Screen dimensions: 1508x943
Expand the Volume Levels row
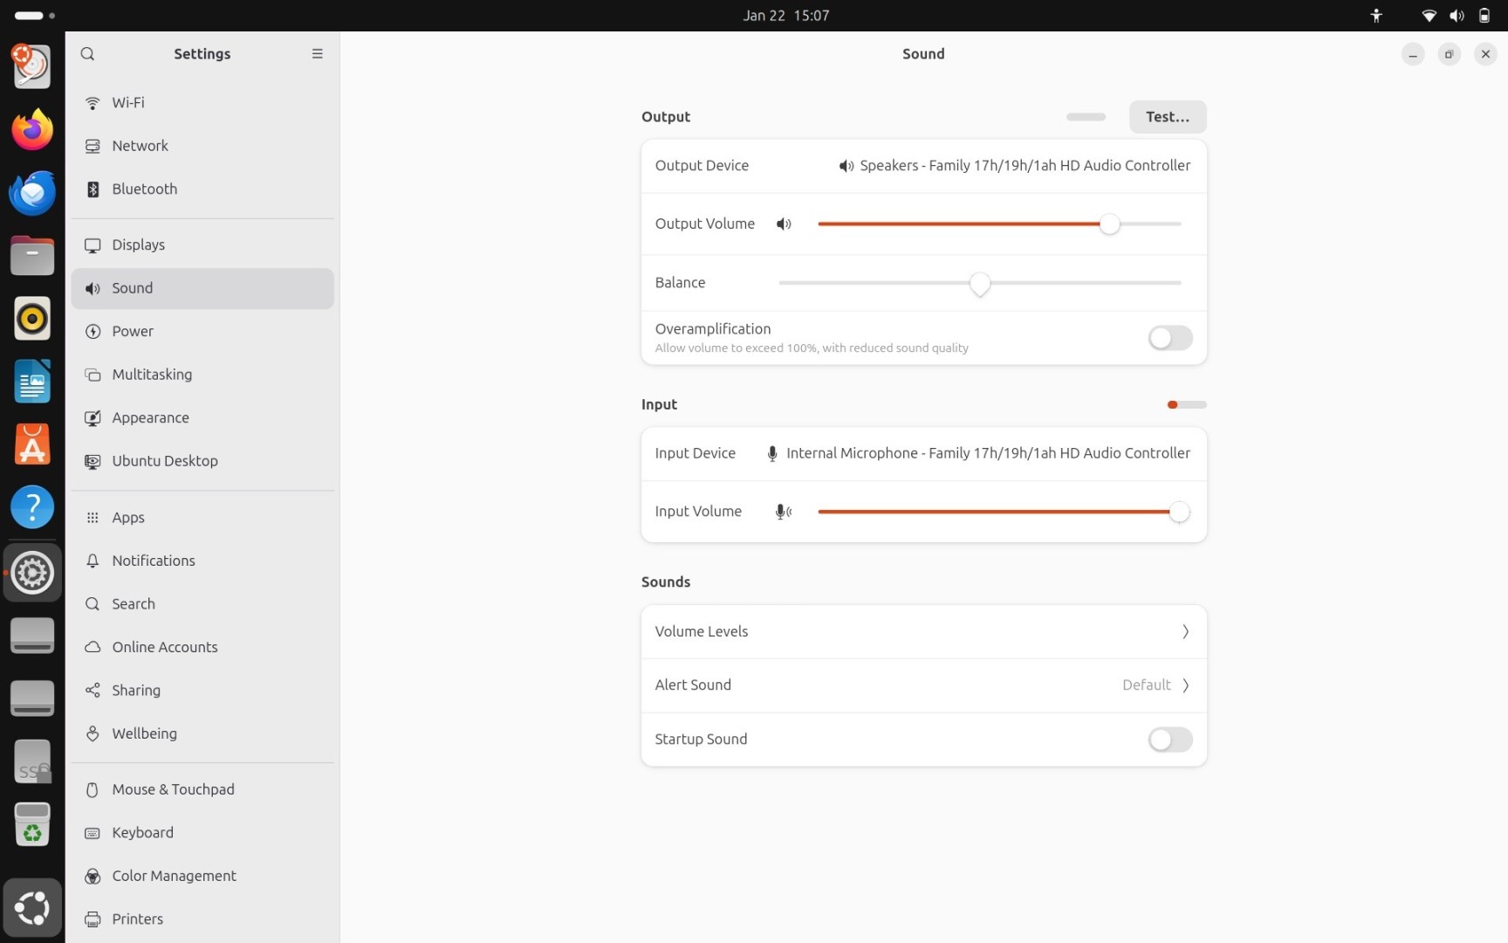(x=923, y=631)
